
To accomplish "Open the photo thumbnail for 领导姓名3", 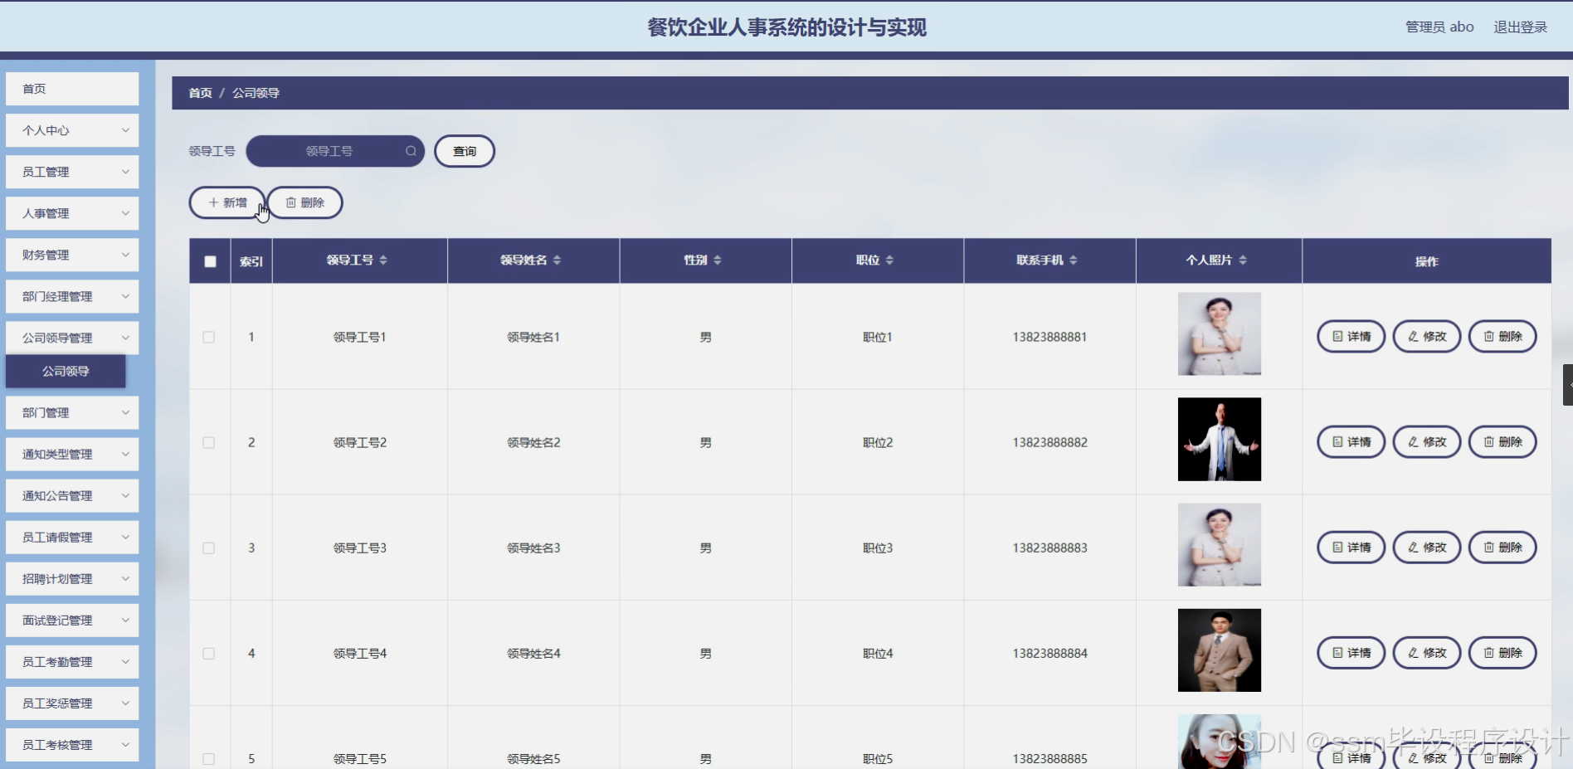I will 1219,544.
